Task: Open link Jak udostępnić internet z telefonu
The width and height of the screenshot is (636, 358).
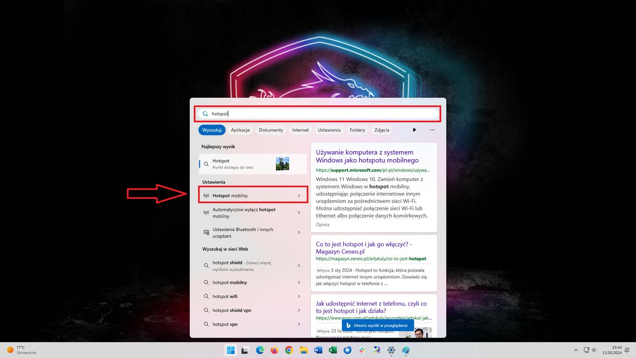Action: coord(371,307)
